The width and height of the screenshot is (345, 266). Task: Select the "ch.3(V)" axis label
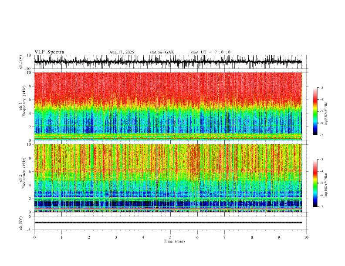(x=21, y=223)
